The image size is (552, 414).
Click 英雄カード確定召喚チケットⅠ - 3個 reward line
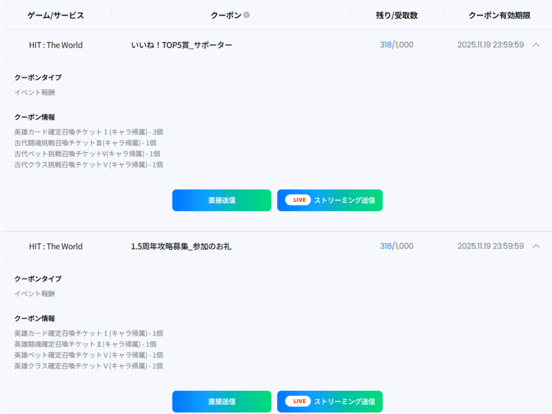point(88,132)
